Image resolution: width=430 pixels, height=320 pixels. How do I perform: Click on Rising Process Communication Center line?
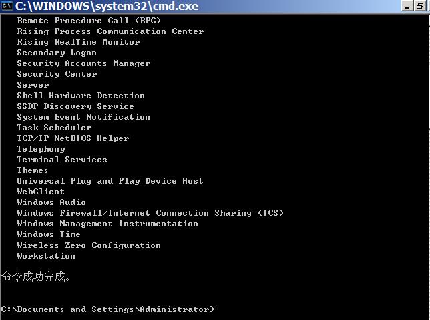(x=111, y=31)
